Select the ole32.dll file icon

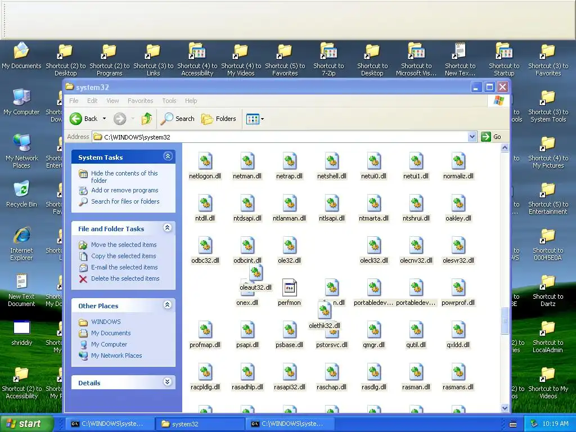[x=290, y=246]
